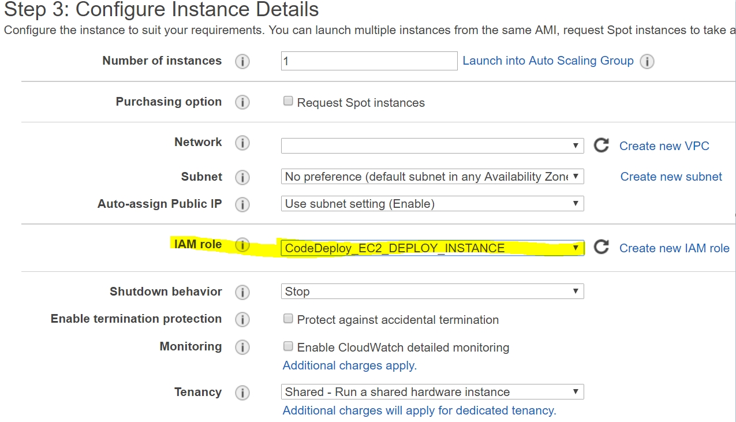The height and width of the screenshot is (422, 736).
Task: Click the Create new VPC link
Action: (x=664, y=146)
